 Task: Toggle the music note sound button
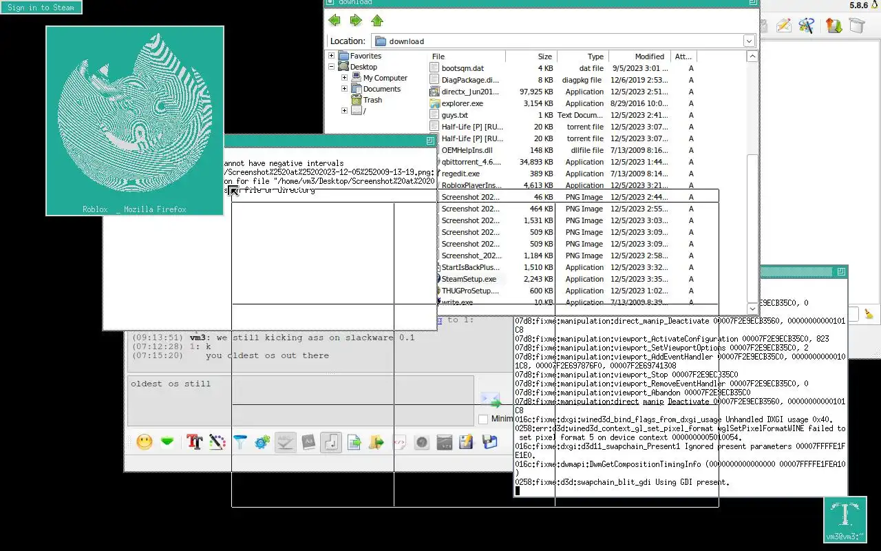coord(331,442)
